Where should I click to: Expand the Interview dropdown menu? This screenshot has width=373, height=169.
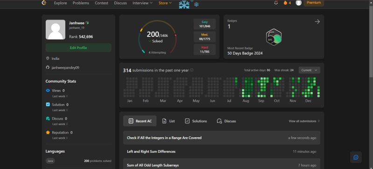[x=142, y=3]
